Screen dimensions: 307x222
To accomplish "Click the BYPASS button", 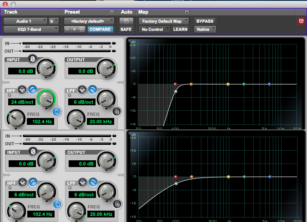I will point(205,21).
